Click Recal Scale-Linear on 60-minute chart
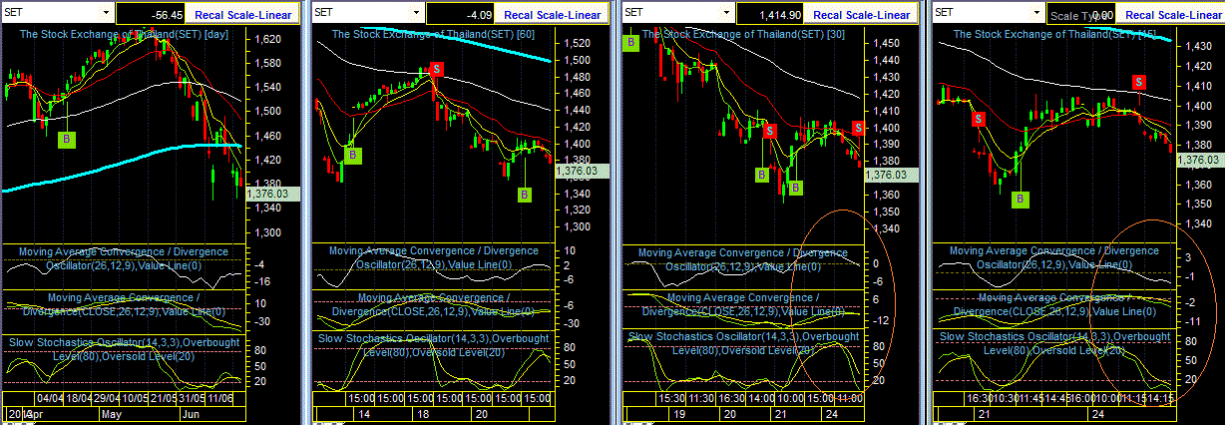Screen dimensions: 1229x425 coord(554,15)
